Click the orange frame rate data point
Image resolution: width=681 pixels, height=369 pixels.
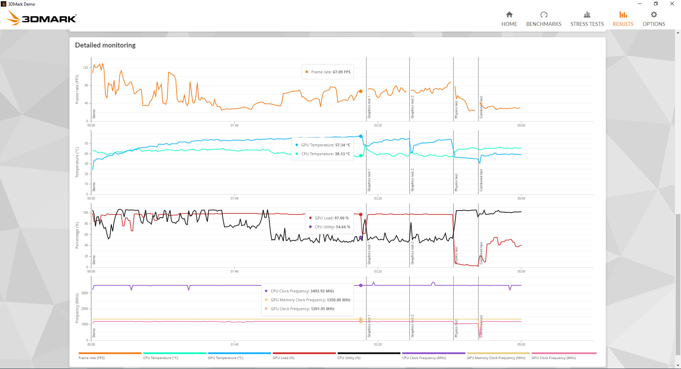point(361,91)
